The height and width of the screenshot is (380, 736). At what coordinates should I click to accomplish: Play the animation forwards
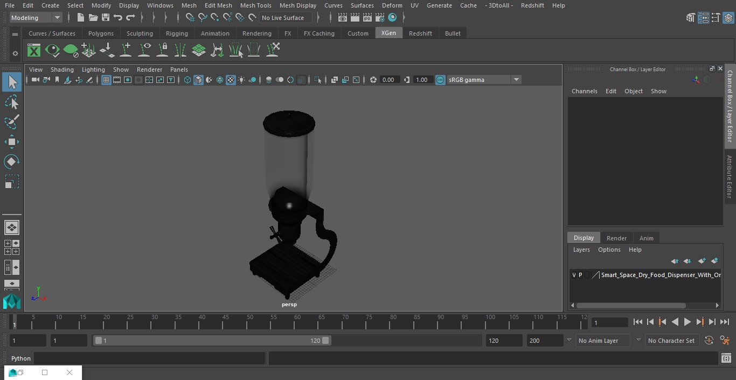pos(687,322)
